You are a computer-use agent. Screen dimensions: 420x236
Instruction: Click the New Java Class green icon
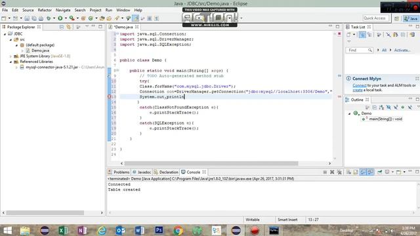91,18
